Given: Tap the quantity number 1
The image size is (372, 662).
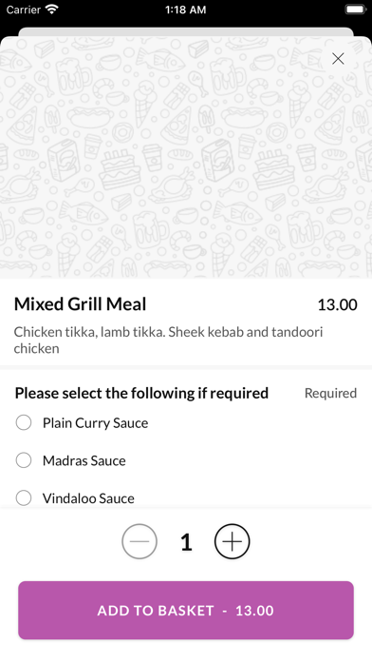Looking at the screenshot, I should point(186,542).
